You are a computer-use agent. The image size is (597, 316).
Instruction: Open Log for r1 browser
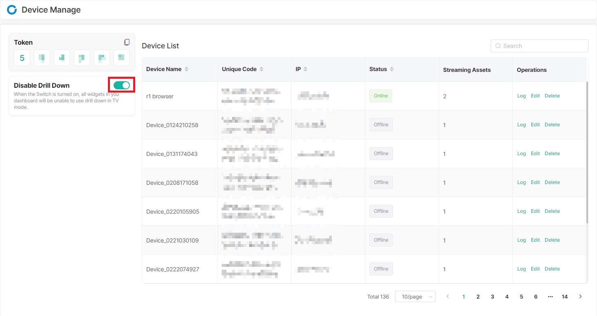click(521, 96)
